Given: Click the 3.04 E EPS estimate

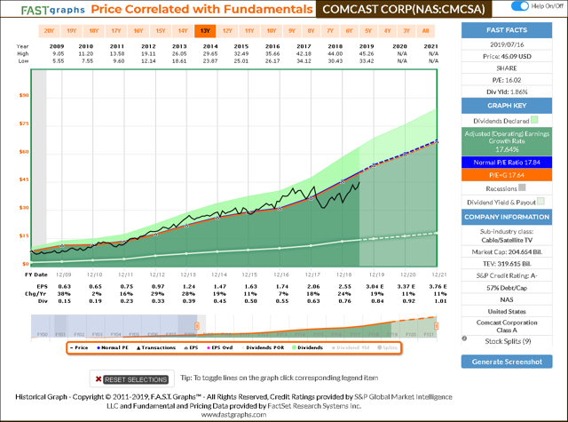Looking at the screenshot, I should point(375,286).
